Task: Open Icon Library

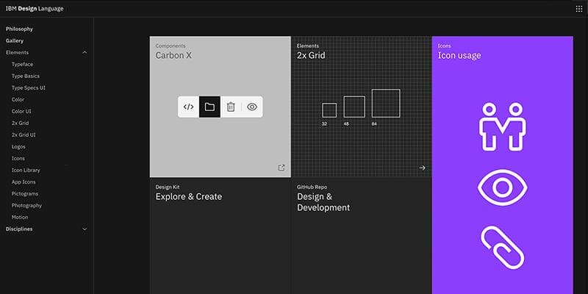Action: (x=26, y=171)
